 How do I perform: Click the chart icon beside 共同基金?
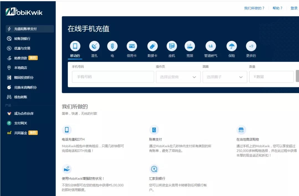click(9, 133)
